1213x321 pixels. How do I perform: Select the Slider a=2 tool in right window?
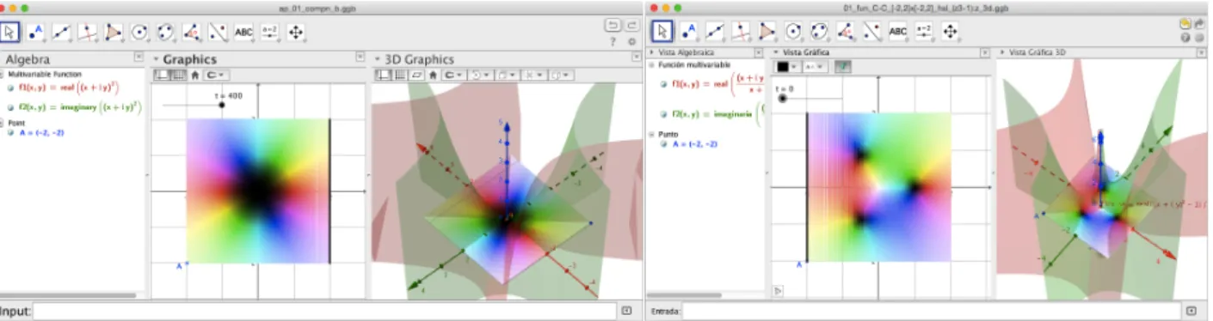tap(924, 31)
